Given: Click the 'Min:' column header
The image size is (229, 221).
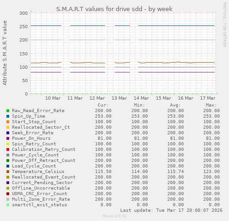Looking at the screenshot, I should tap(140, 105).
